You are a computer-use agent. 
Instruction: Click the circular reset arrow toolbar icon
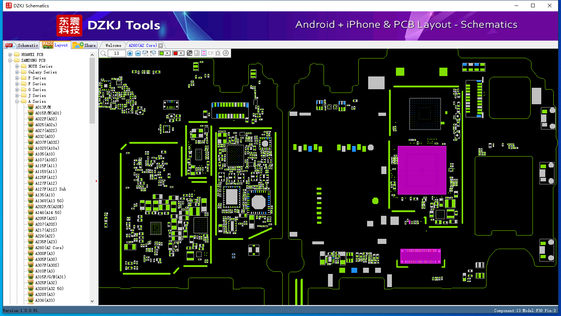pyautogui.click(x=226, y=53)
